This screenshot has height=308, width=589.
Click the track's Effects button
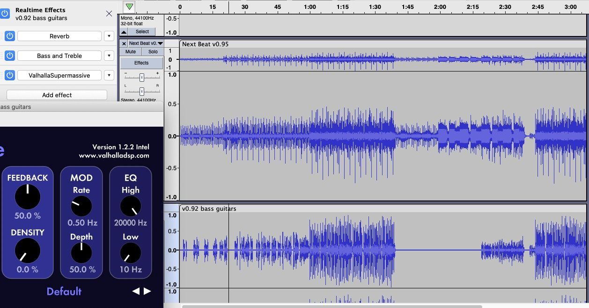point(141,63)
